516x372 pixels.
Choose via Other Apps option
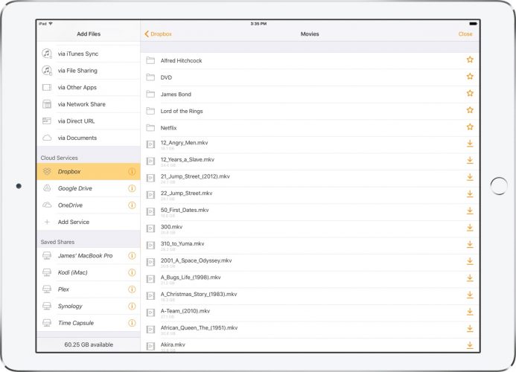click(89, 87)
